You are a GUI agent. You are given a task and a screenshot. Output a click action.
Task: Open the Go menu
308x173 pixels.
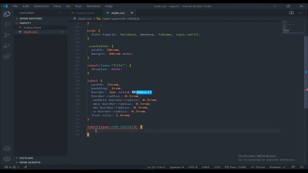coord(68,6)
